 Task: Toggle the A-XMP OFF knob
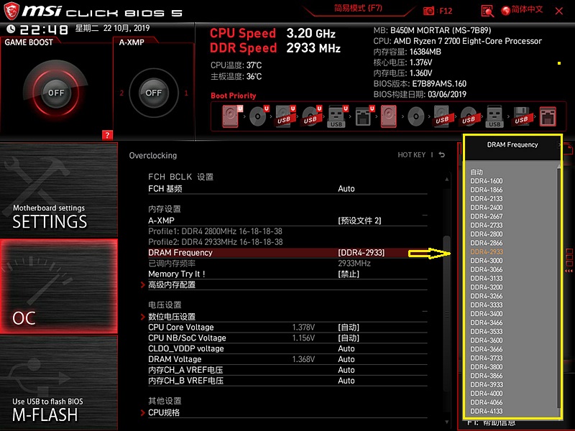154,93
